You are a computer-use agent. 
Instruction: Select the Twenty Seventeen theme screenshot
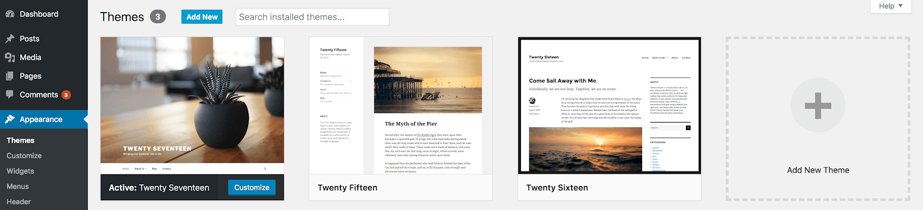coord(192,105)
